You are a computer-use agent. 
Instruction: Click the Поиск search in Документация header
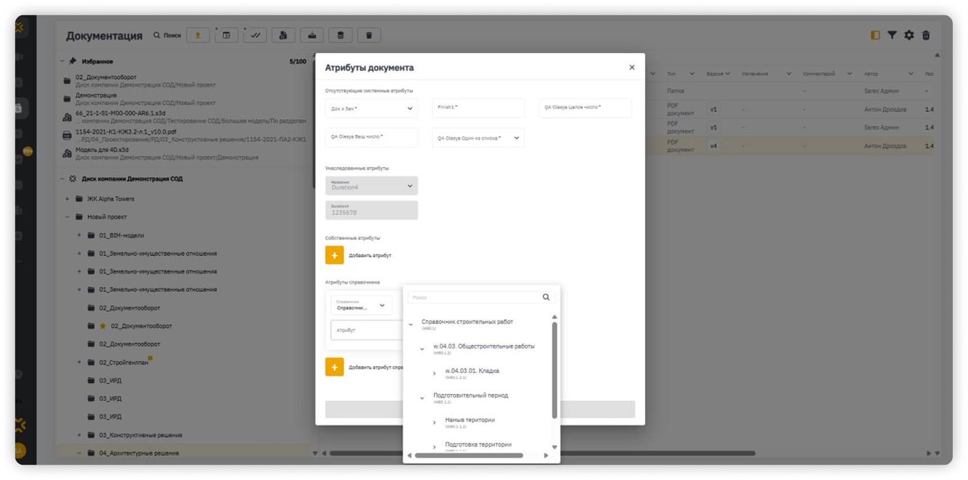point(167,35)
